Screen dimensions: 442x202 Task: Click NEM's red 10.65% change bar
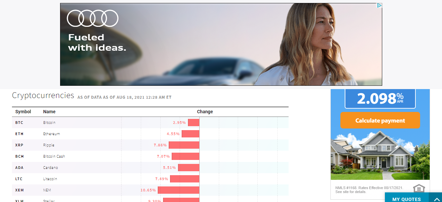(178, 190)
